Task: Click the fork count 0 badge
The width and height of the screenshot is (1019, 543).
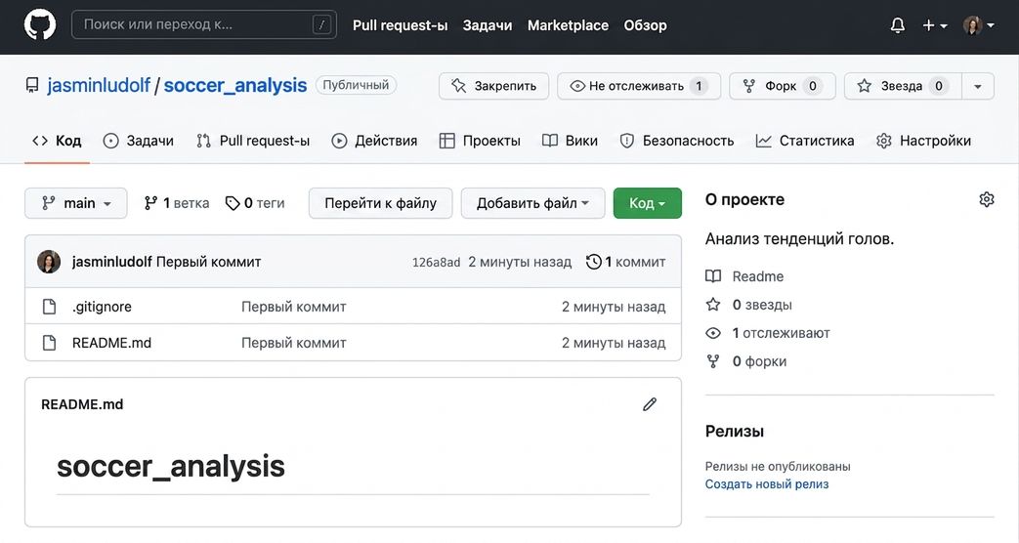Action: coord(812,86)
